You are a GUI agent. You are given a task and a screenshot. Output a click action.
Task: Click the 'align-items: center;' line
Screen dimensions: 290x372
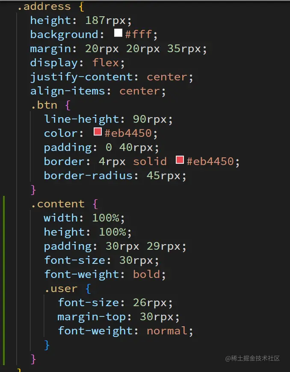(98, 91)
